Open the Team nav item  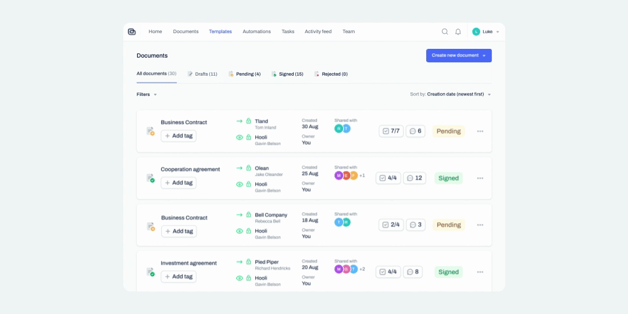tap(348, 31)
